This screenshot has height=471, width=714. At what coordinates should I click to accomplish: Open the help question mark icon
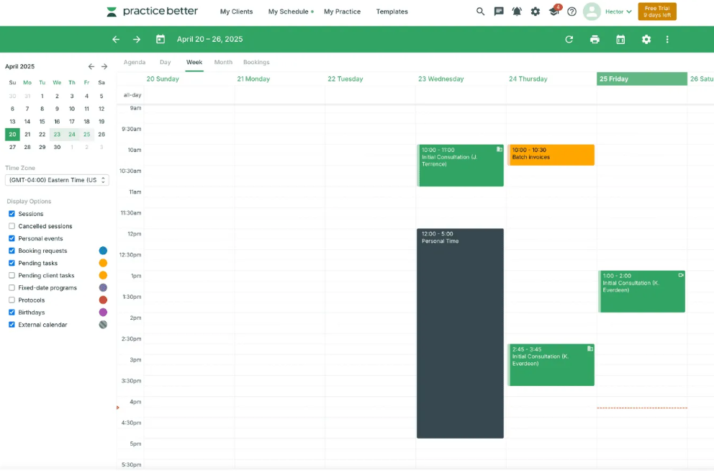click(x=571, y=12)
